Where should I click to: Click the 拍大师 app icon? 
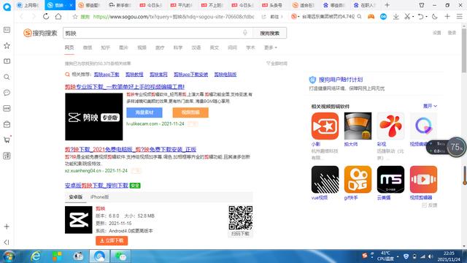pyautogui.click(x=358, y=126)
